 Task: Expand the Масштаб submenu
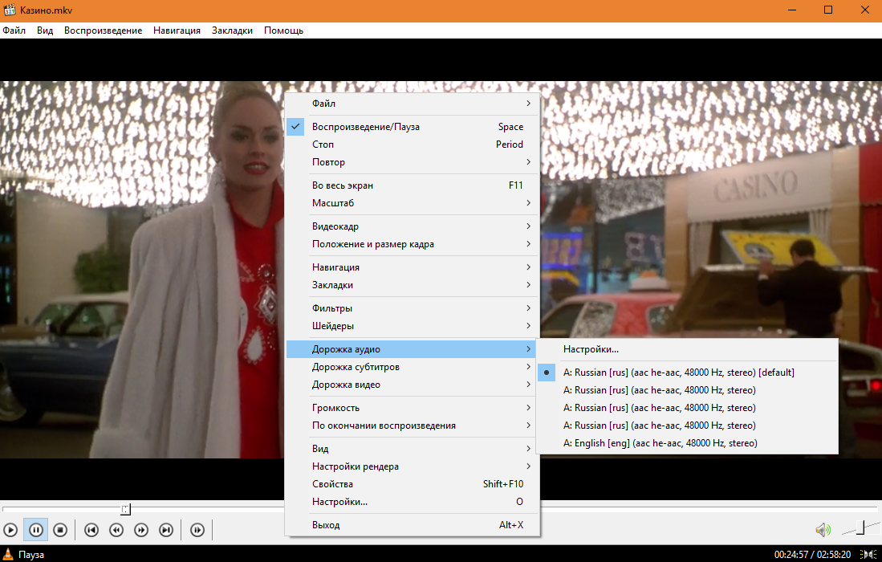click(x=413, y=203)
